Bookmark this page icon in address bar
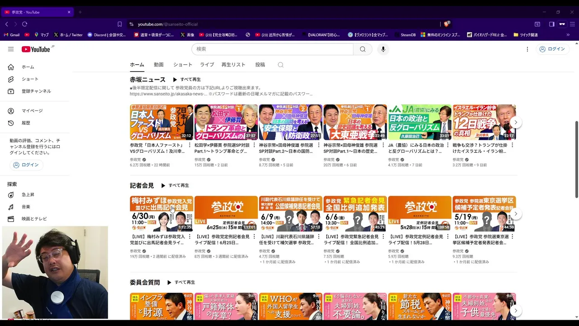The width and height of the screenshot is (579, 326). pos(119,24)
